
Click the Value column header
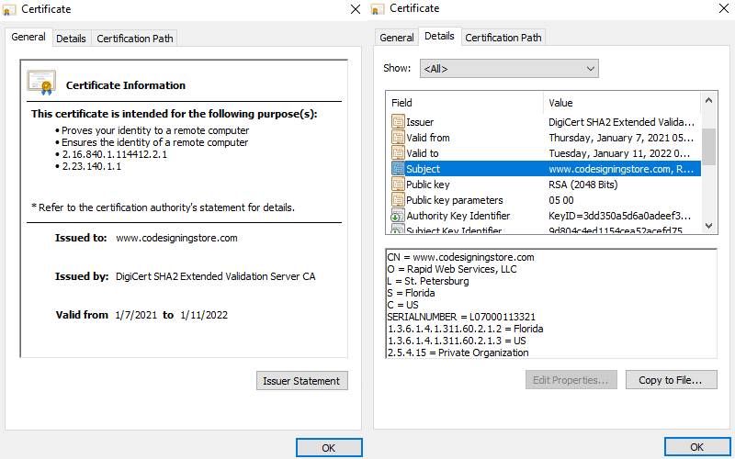click(x=623, y=103)
